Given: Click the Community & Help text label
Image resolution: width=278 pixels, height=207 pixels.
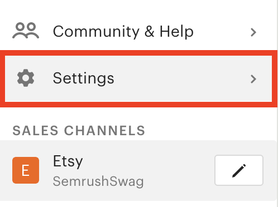Looking at the screenshot, I should coord(123,32).
